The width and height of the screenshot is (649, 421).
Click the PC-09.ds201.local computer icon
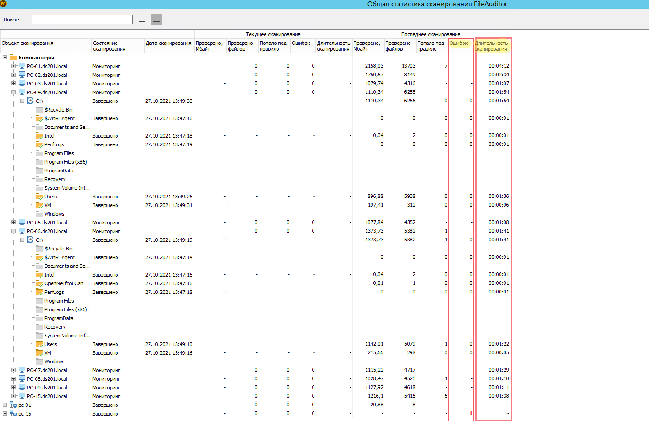coord(22,388)
